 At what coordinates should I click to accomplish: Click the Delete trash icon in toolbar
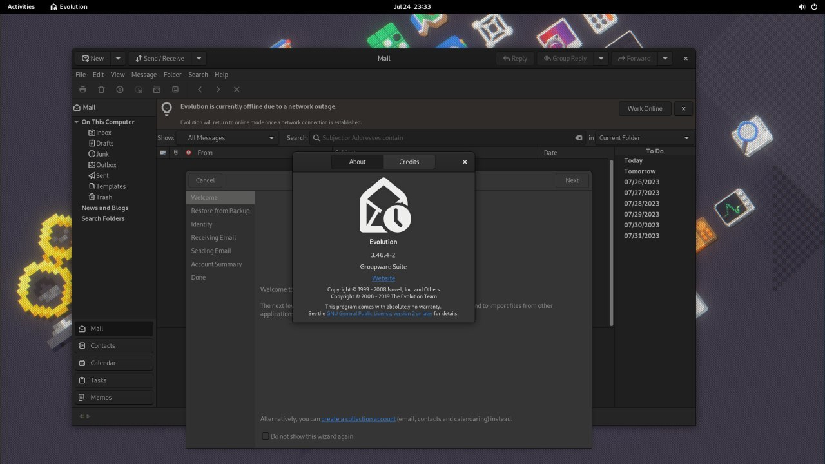click(x=101, y=90)
